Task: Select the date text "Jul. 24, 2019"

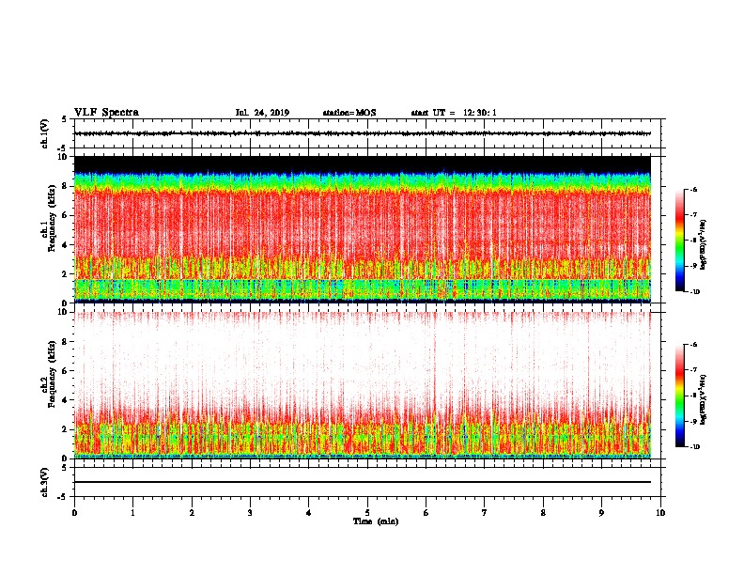Action: (262, 113)
